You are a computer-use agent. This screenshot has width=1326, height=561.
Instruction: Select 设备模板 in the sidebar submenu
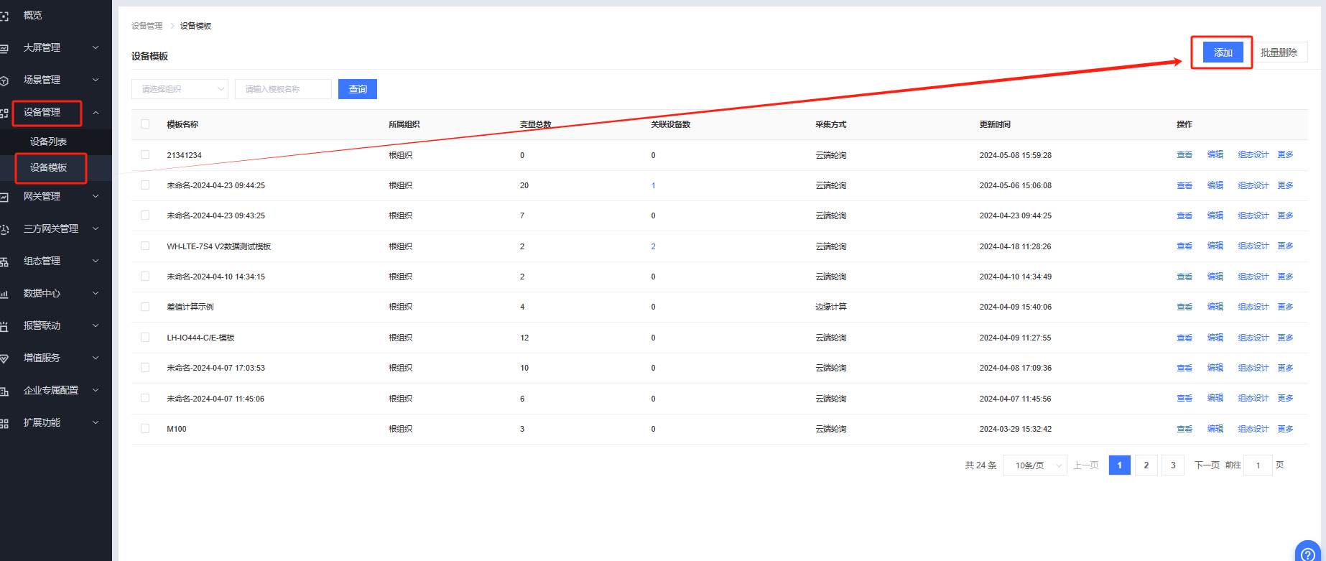[48, 167]
